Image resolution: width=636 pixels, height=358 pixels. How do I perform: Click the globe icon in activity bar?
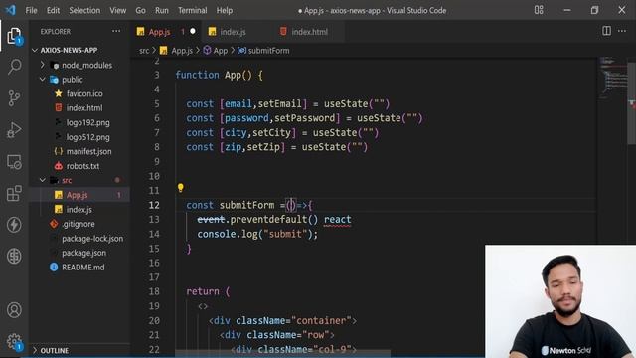(x=14, y=257)
